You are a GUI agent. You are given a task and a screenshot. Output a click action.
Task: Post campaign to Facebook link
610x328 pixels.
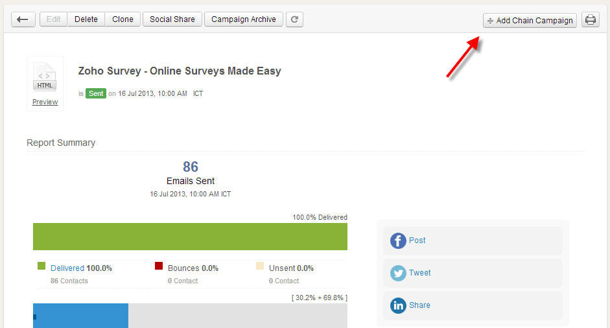(x=417, y=240)
